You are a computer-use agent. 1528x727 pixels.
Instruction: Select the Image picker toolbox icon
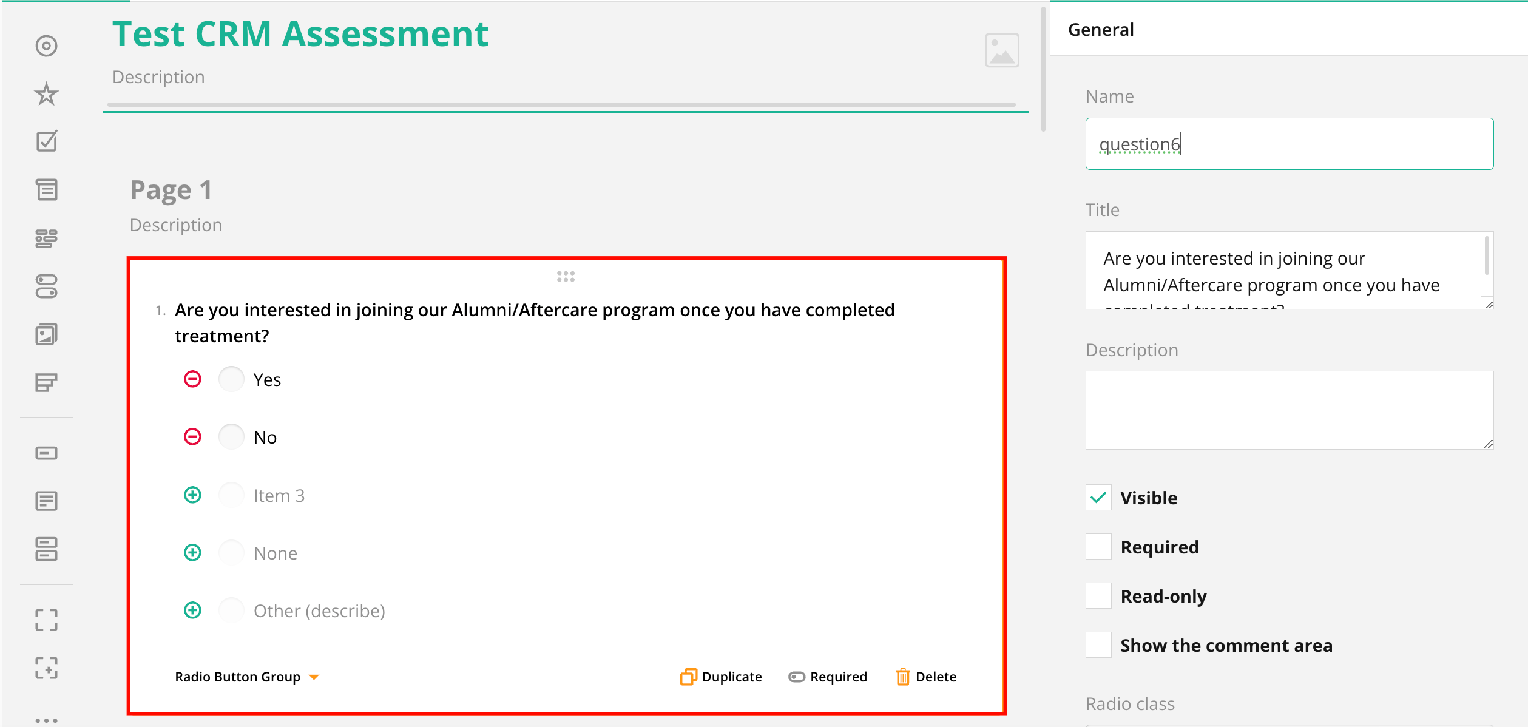46,334
